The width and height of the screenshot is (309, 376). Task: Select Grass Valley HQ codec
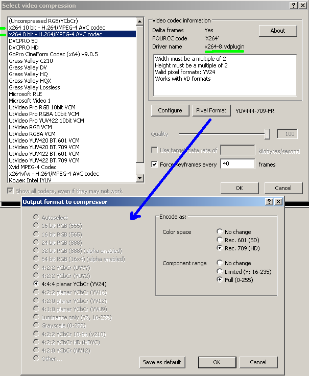[x=72, y=74]
